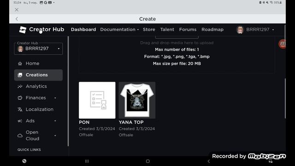Go back using the Create header arrow

click(x=17, y=19)
